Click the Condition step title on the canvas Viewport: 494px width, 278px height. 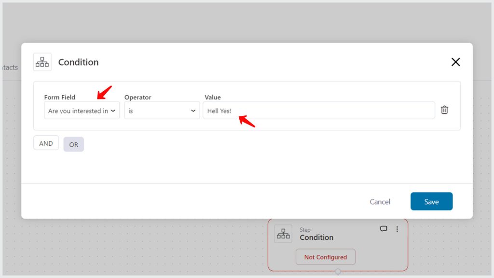coord(316,237)
